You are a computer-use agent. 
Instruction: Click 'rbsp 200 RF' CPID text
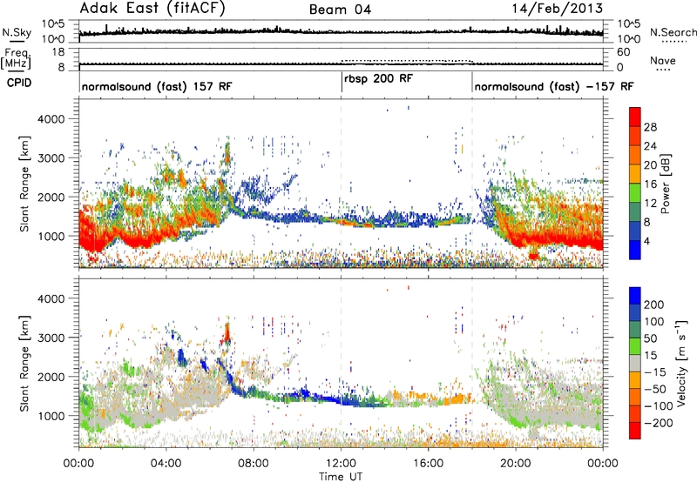tap(379, 78)
